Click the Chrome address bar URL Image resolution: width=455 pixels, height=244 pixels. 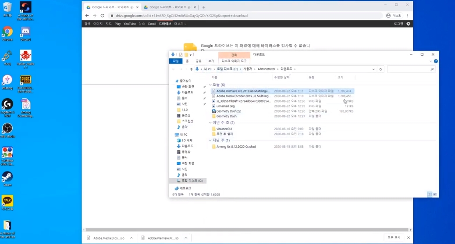181,16
